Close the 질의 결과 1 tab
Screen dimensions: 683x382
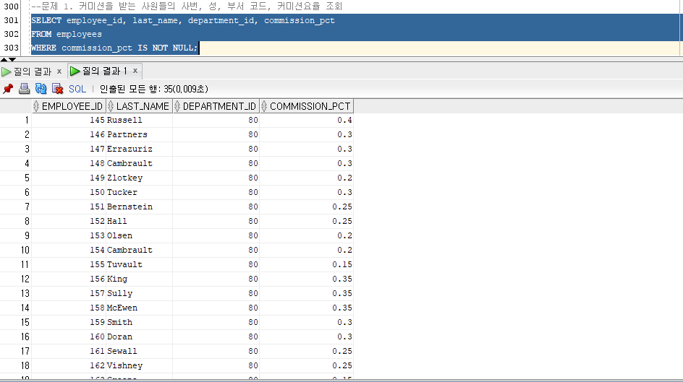pos(135,70)
